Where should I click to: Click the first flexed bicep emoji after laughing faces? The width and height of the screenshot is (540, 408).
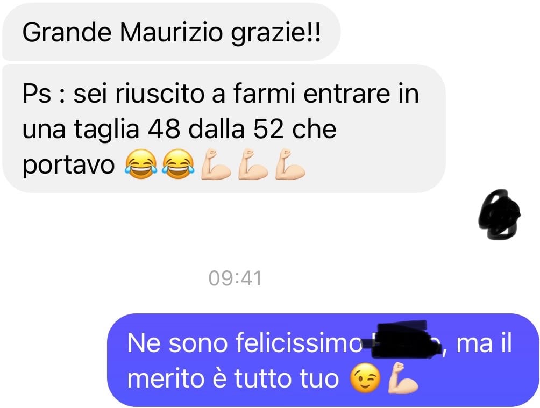point(215,164)
